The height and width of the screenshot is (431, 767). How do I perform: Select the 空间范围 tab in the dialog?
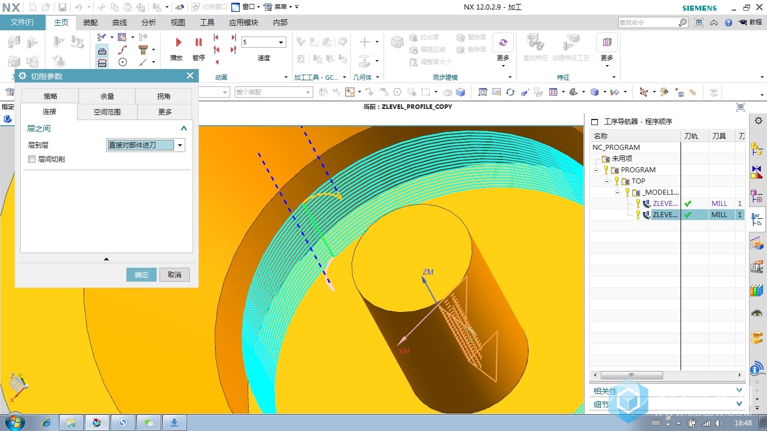[107, 112]
